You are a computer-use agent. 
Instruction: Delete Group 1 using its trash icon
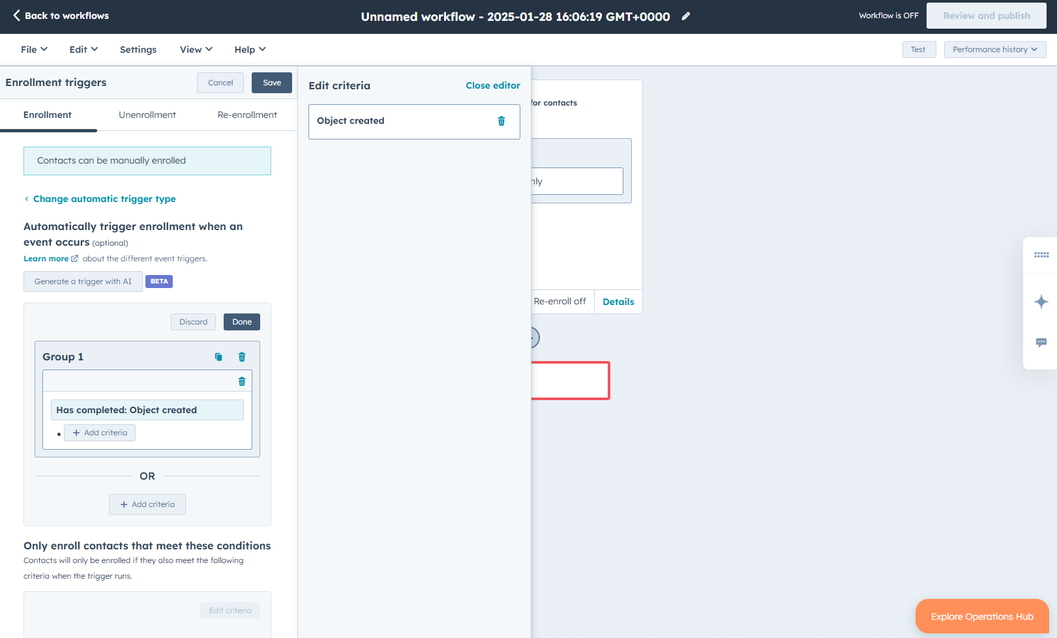(x=242, y=357)
